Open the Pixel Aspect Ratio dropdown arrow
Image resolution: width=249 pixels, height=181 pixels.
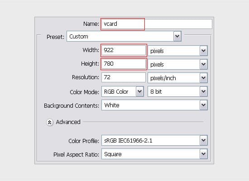(x=203, y=154)
